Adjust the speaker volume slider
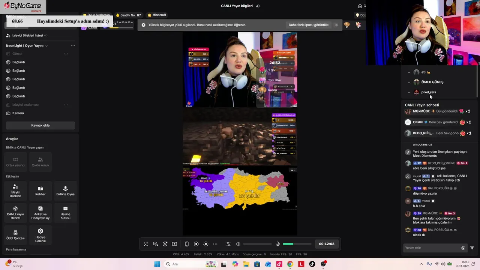The image size is (480, 270). click(x=257, y=244)
